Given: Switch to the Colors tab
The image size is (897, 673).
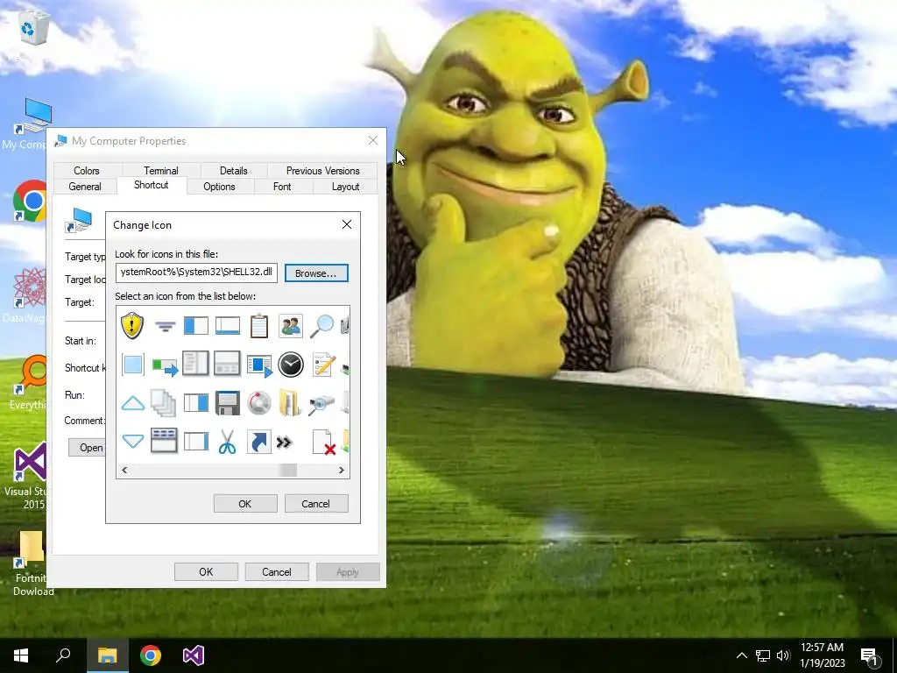Looking at the screenshot, I should [87, 171].
